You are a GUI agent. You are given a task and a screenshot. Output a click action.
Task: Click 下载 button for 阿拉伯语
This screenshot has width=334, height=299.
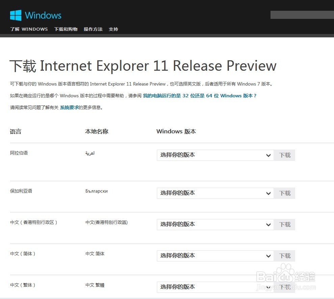[285, 155]
